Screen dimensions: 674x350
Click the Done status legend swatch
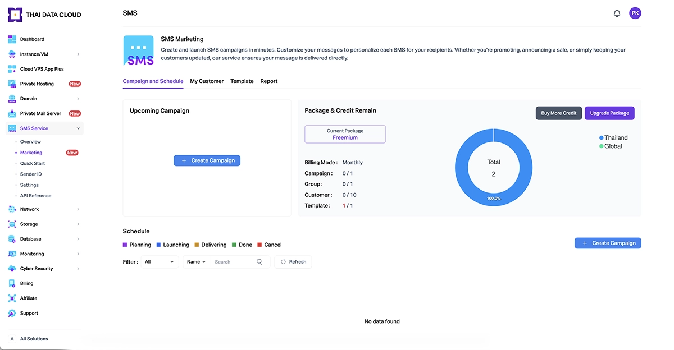click(234, 245)
